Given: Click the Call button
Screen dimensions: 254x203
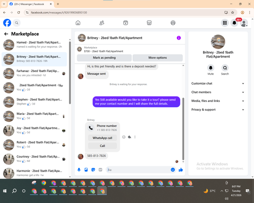Looking at the screenshot, I should [103, 146].
